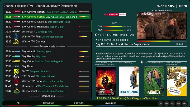The image size is (190, 107).
Task: Click the Weekend Rebels poster
Action: click(154, 81)
